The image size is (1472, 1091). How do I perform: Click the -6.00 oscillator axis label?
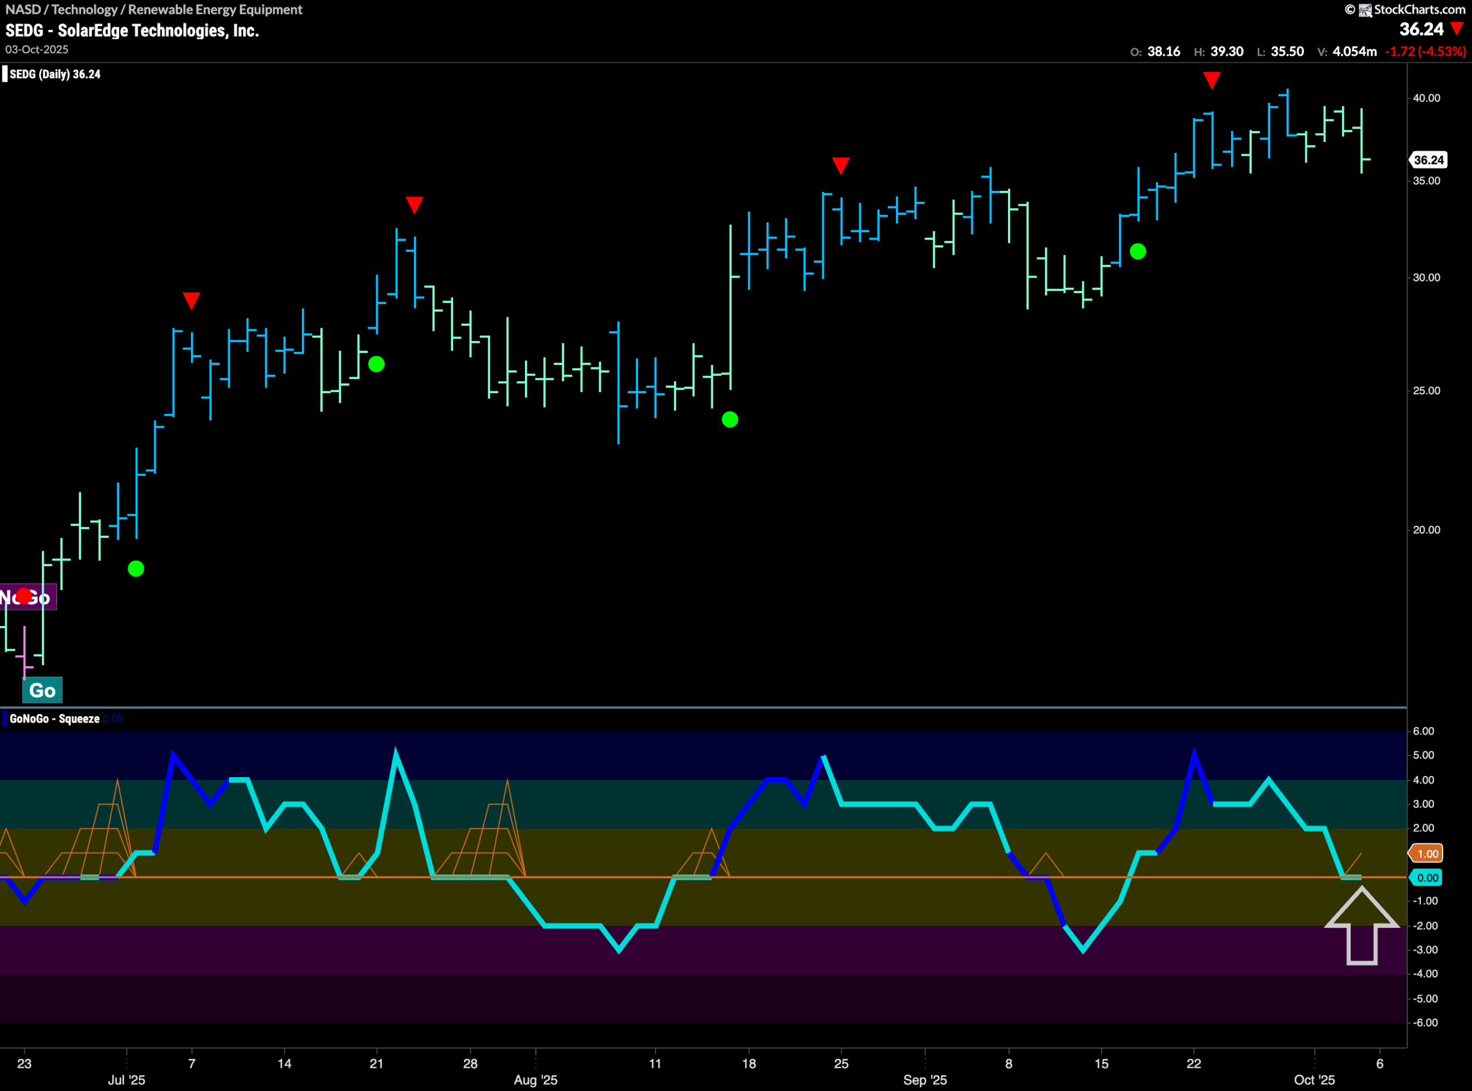pos(1425,1023)
